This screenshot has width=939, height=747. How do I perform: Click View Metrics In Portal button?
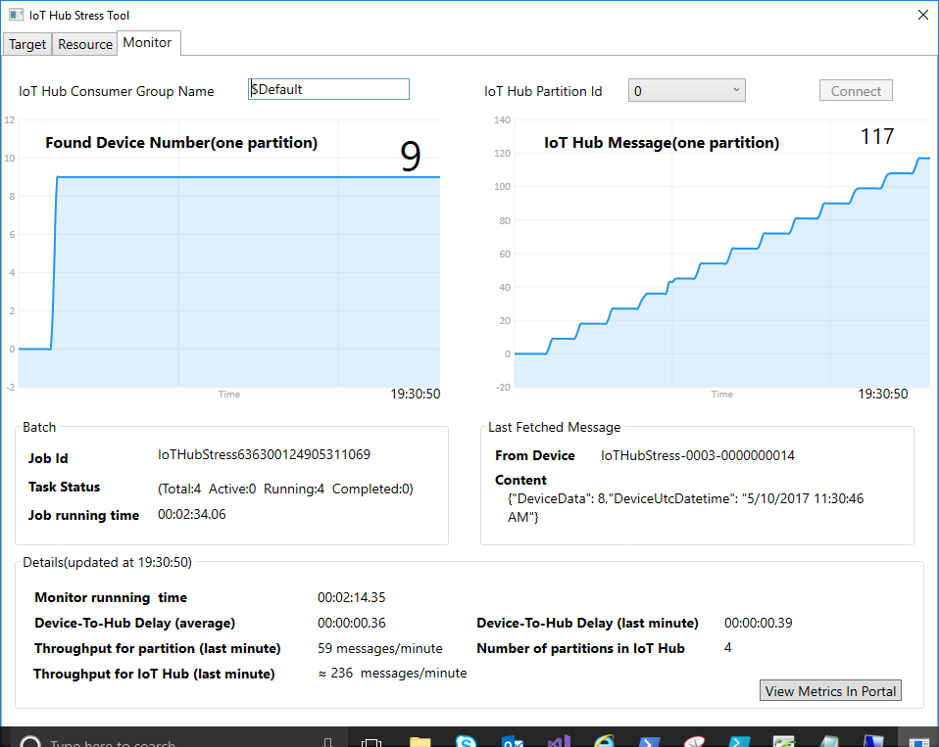pos(830,691)
